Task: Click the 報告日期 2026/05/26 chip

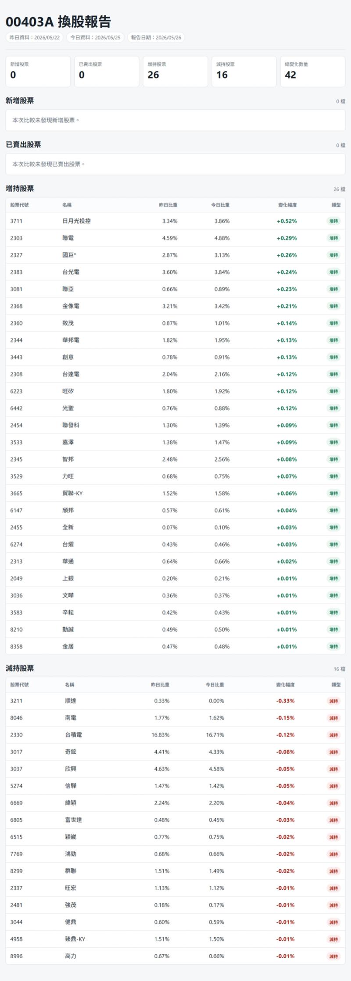Action: pos(156,38)
